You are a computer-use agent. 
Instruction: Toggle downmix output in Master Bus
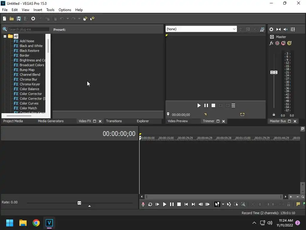coord(279,29)
